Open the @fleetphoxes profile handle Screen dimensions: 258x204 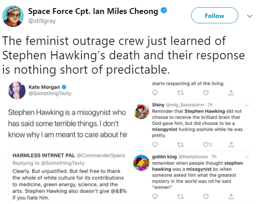point(193,156)
